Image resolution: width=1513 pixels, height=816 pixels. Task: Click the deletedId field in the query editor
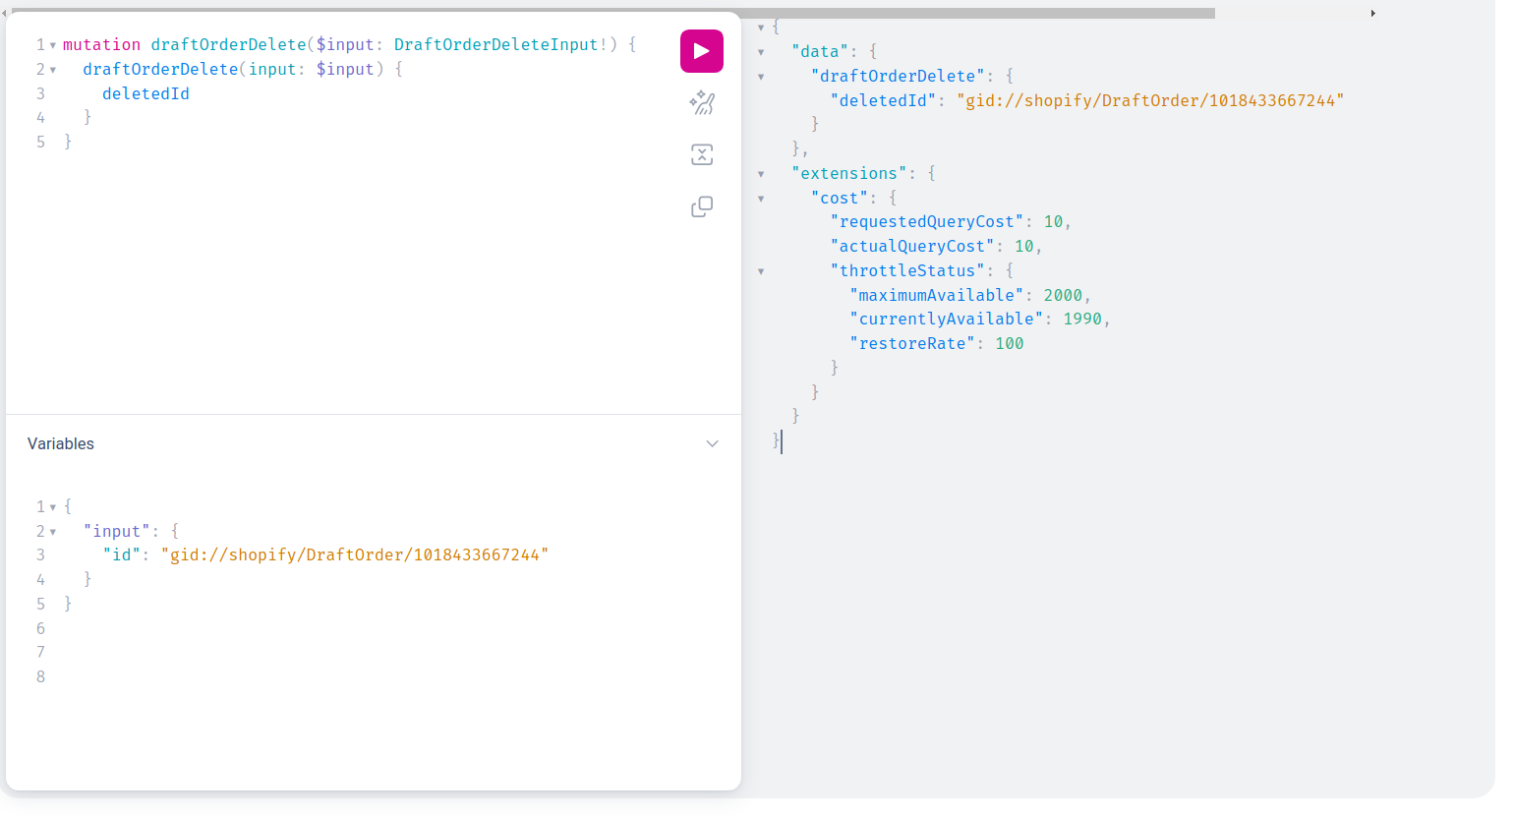pos(145,94)
